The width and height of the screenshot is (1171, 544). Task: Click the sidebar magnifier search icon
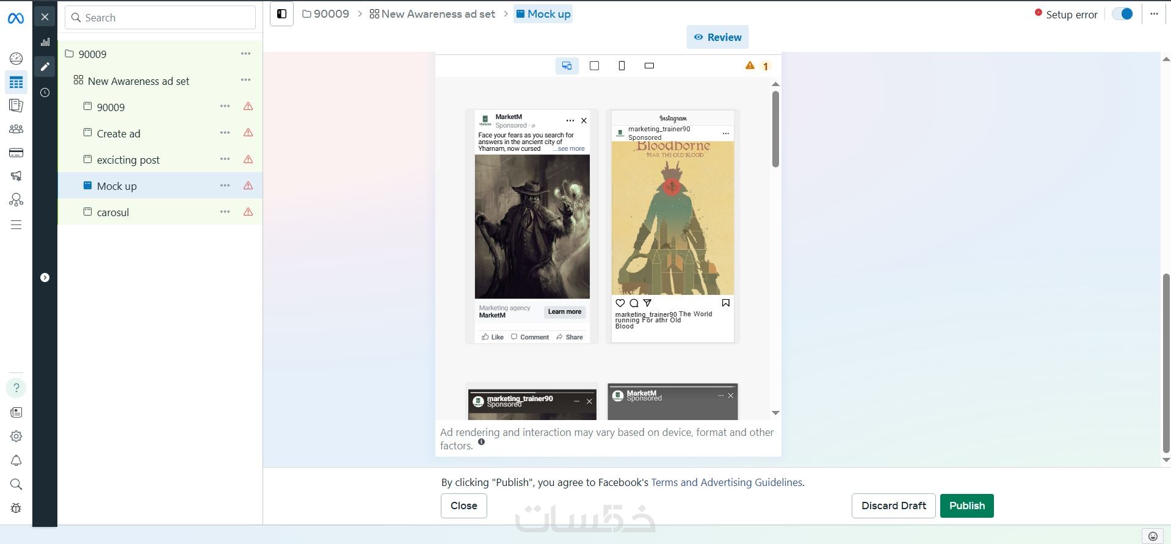(x=16, y=484)
